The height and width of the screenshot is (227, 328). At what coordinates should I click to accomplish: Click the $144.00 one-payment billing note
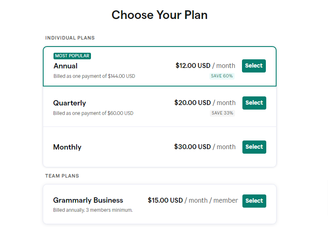coord(94,76)
